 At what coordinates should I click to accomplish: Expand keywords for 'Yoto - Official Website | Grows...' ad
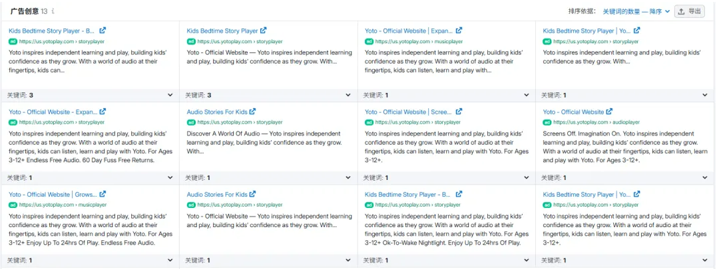tap(170, 260)
